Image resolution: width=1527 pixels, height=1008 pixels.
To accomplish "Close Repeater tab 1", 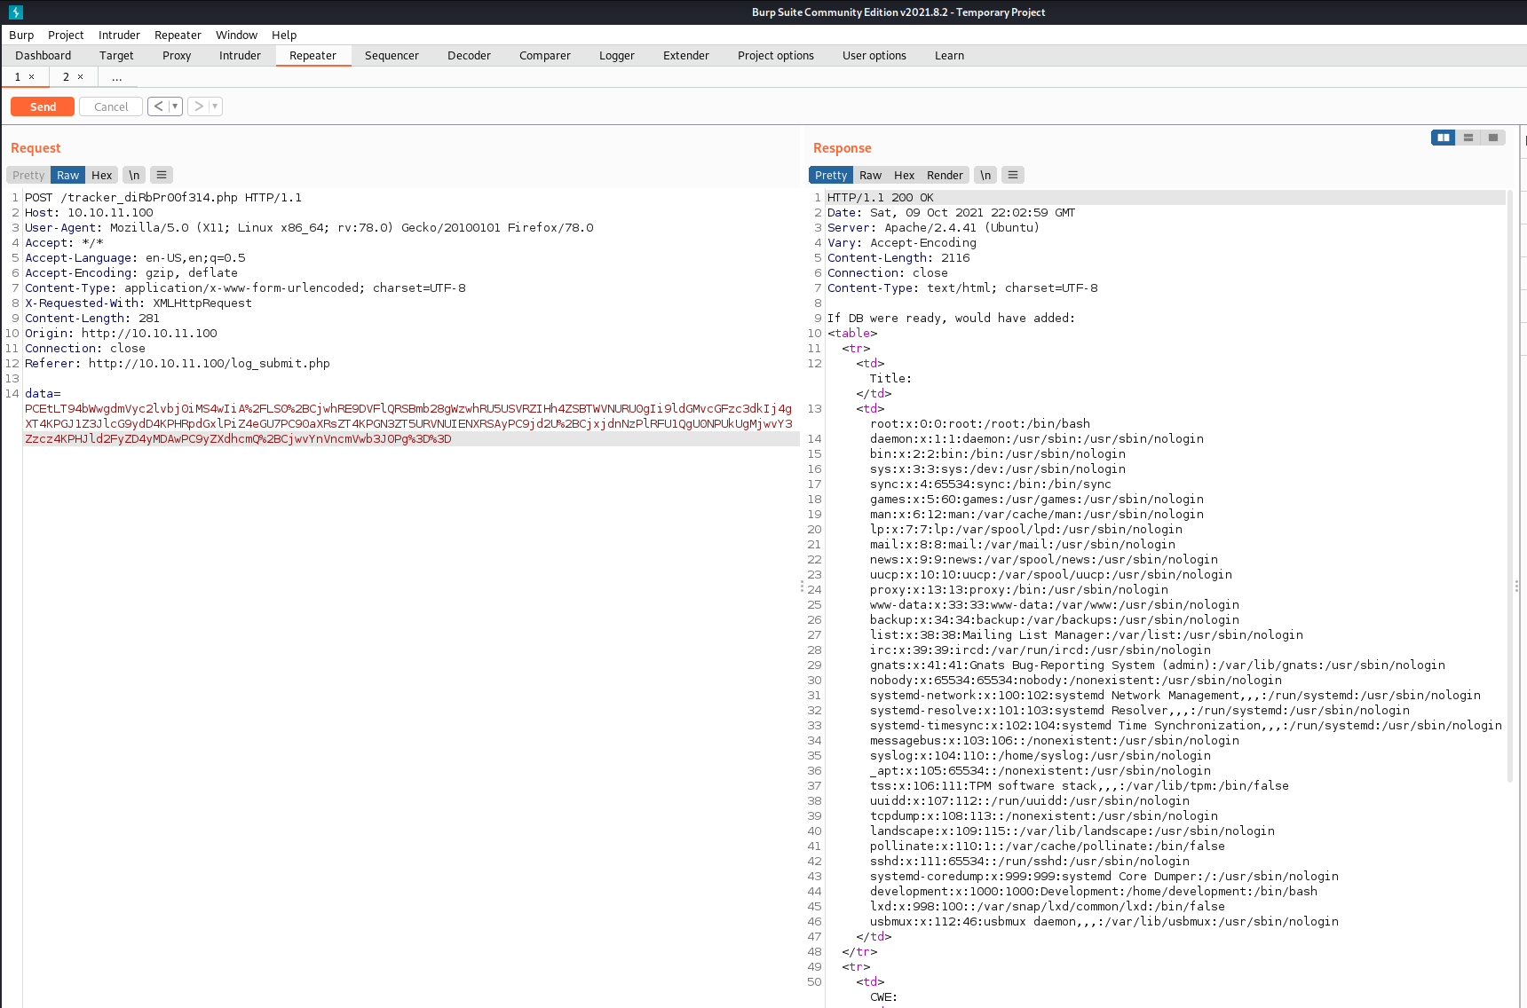I will 31,77.
